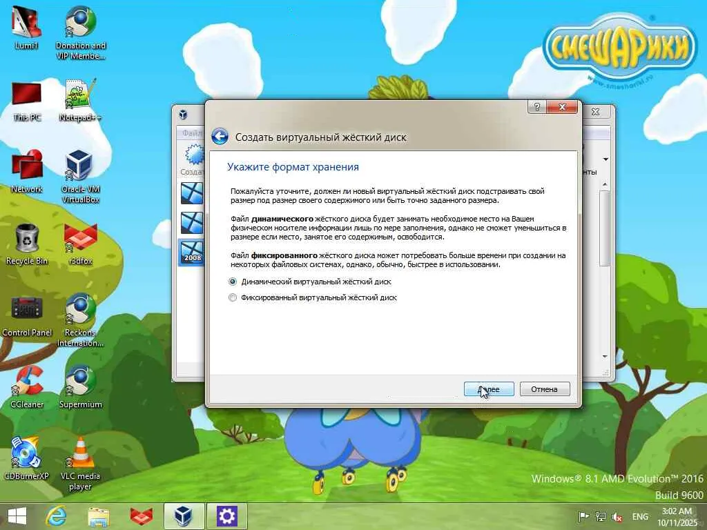Switch to VirtualBox taskbar button
707x530 pixels.
(184, 516)
